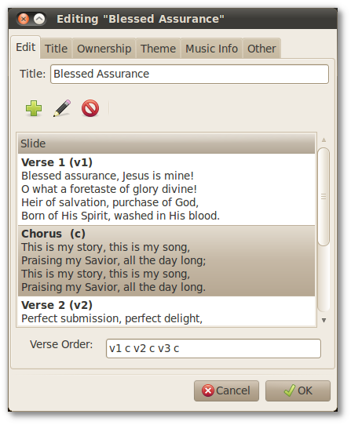Image resolution: width=351 pixels, height=425 pixels.
Task: Select the Verse 2 (v2) slide
Action: [x=166, y=311]
